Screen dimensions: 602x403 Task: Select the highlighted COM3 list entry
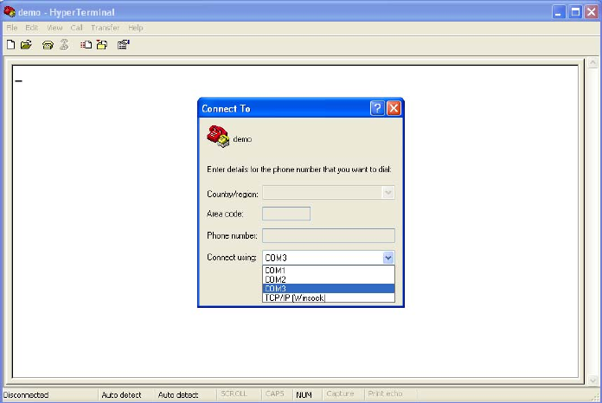329,289
